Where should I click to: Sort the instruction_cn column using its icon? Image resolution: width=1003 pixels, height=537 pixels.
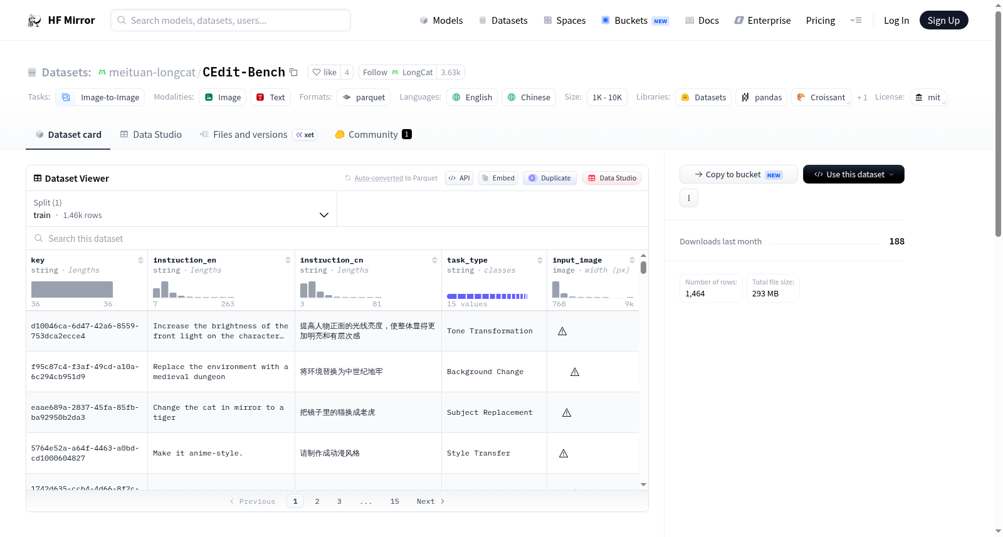434,260
